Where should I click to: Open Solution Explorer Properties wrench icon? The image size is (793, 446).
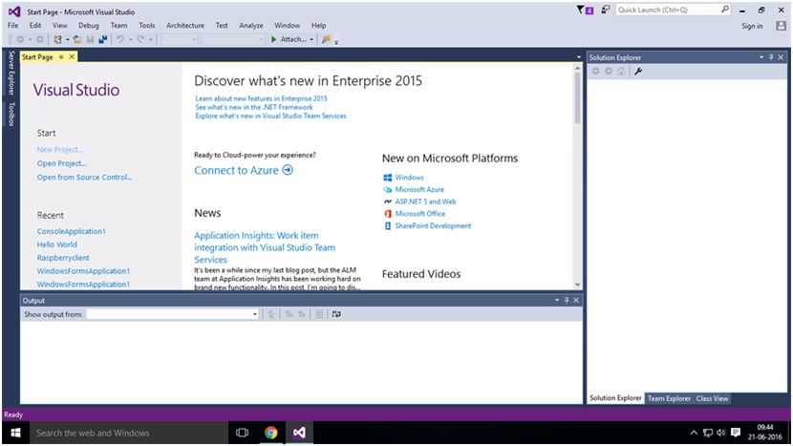(x=638, y=72)
